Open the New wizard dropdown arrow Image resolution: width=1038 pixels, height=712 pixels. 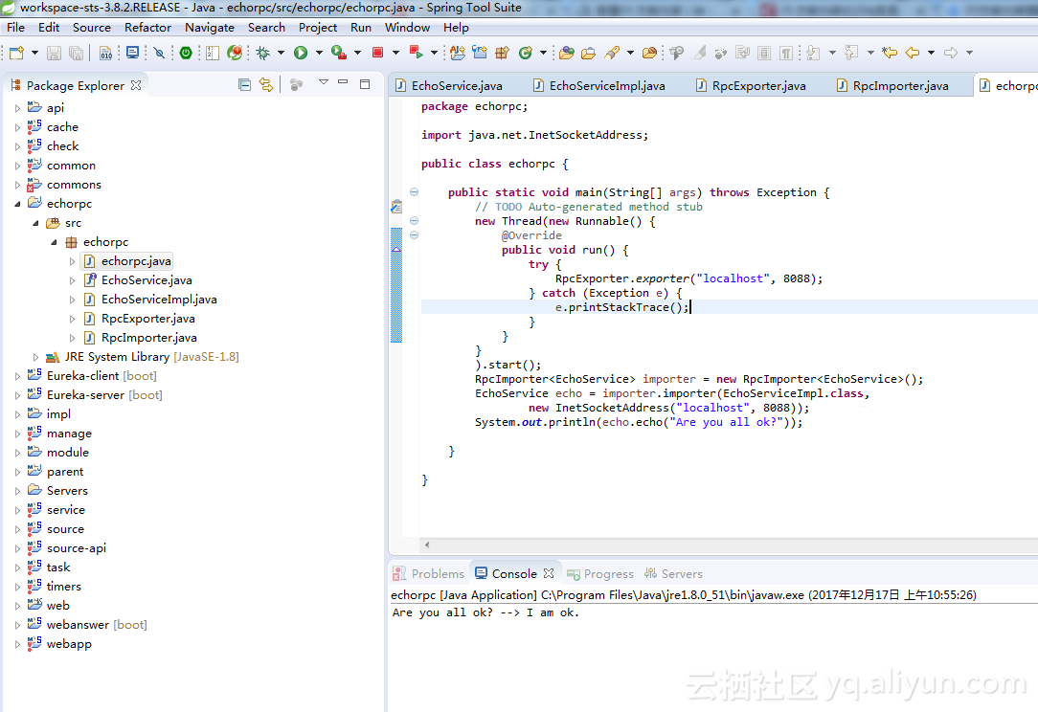click(34, 53)
